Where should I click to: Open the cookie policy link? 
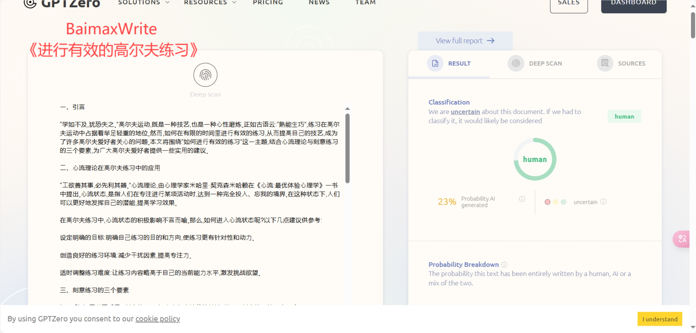(158, 319)
